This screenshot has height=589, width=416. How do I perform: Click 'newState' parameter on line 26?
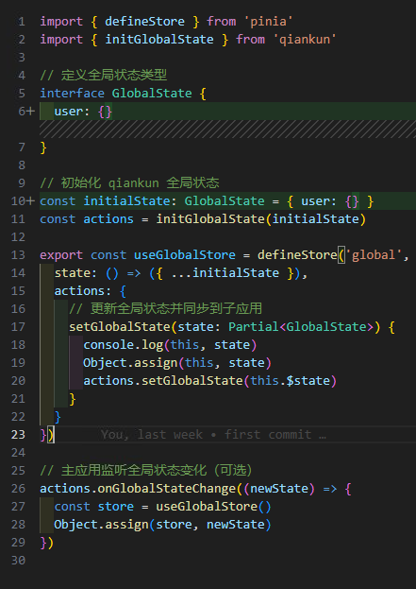(x=279, y=489)
